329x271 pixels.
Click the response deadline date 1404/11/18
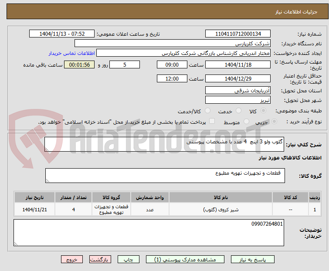tap(238, 64)
